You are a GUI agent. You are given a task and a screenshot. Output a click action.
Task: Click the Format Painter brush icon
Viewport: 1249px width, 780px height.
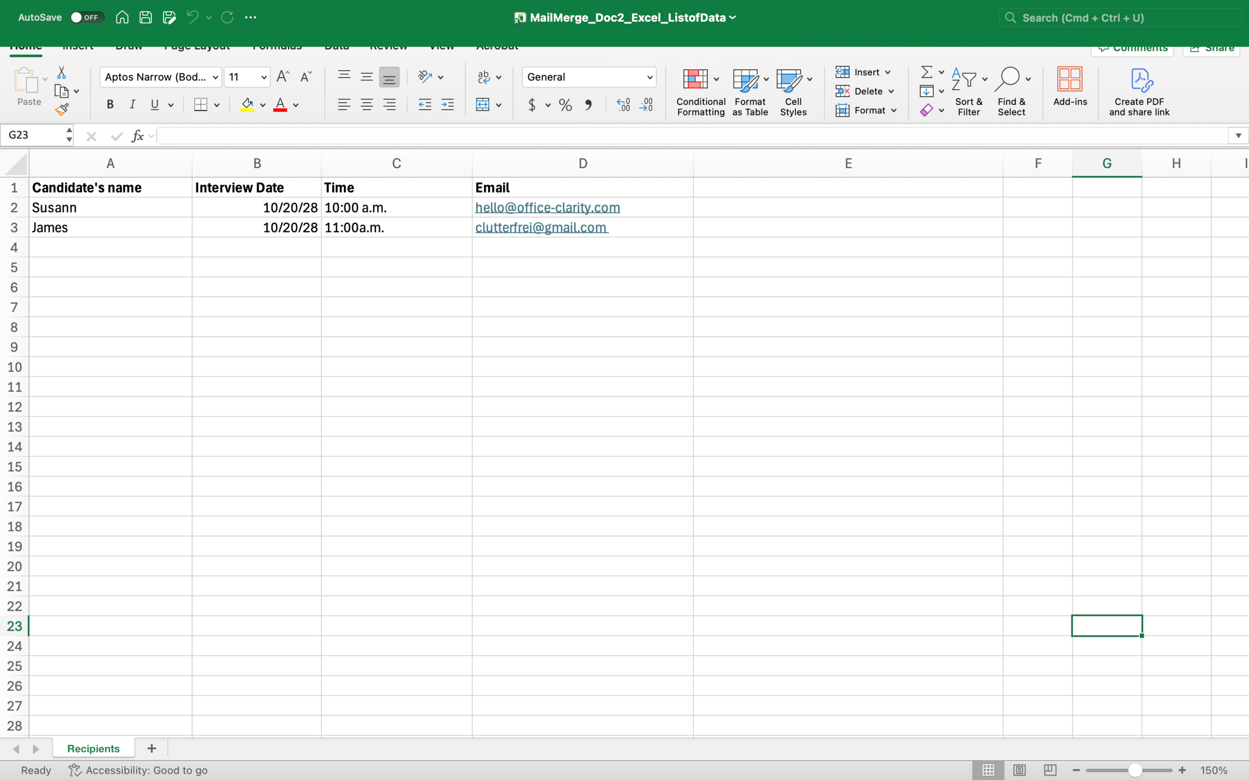click(62, 109)
